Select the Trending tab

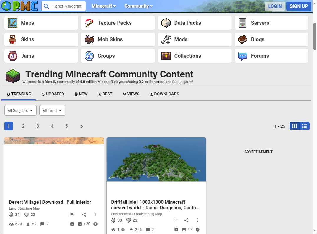[19, 94]
